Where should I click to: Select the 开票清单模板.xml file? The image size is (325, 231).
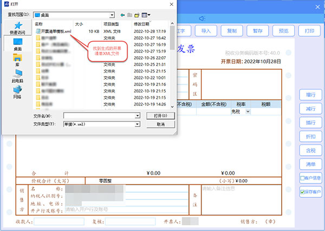(53, 31)
